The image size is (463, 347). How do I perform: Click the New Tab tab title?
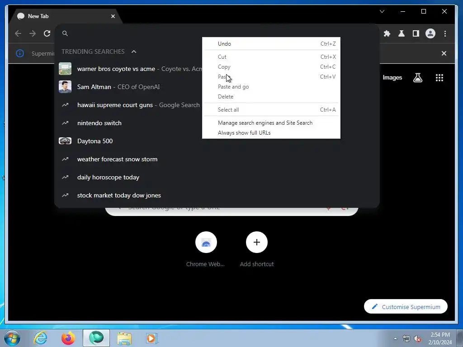click(x=38, y=16)
